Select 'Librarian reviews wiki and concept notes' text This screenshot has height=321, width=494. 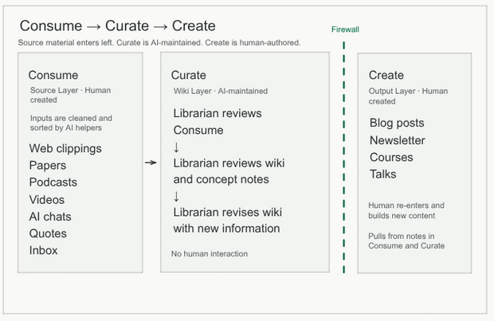229,171
